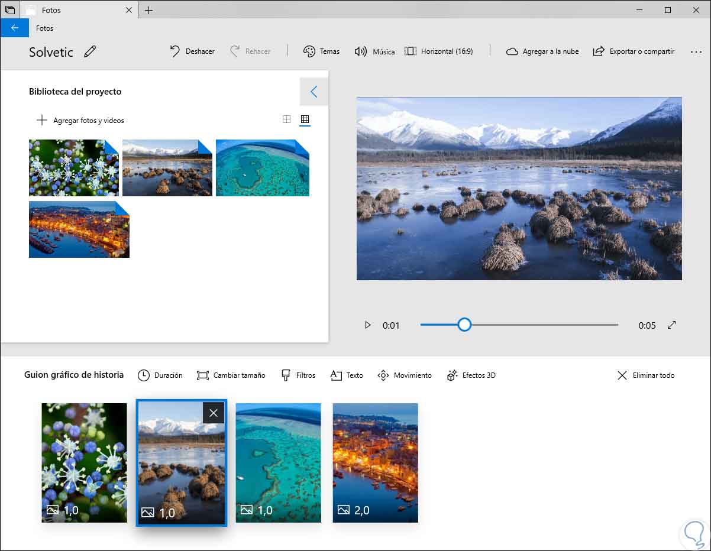711x551 pixels.
Task: Open the Movimiento options
Action: point(405,375)
